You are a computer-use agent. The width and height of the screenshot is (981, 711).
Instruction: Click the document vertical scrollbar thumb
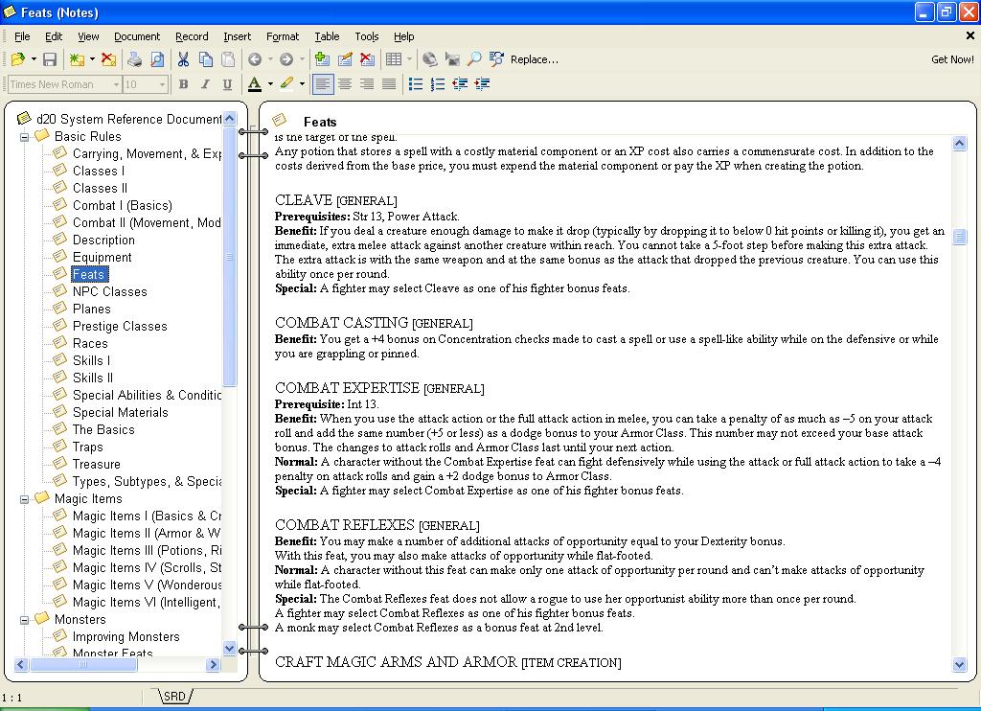(x=959, y=236)
